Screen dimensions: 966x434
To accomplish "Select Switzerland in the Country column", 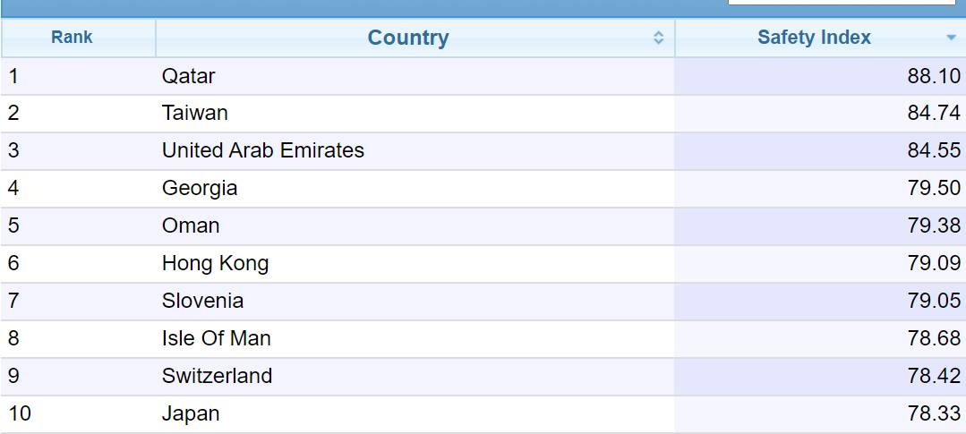I will (x=217, y=377).
